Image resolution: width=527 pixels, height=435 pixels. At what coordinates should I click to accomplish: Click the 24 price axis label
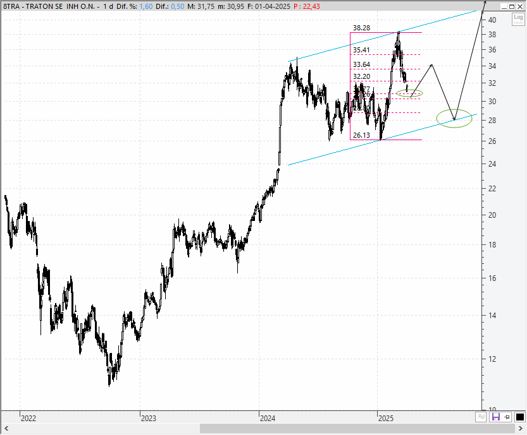point(492,164)
